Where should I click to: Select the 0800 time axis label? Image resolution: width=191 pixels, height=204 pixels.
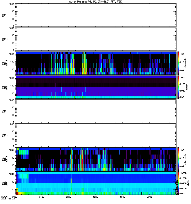69,197
